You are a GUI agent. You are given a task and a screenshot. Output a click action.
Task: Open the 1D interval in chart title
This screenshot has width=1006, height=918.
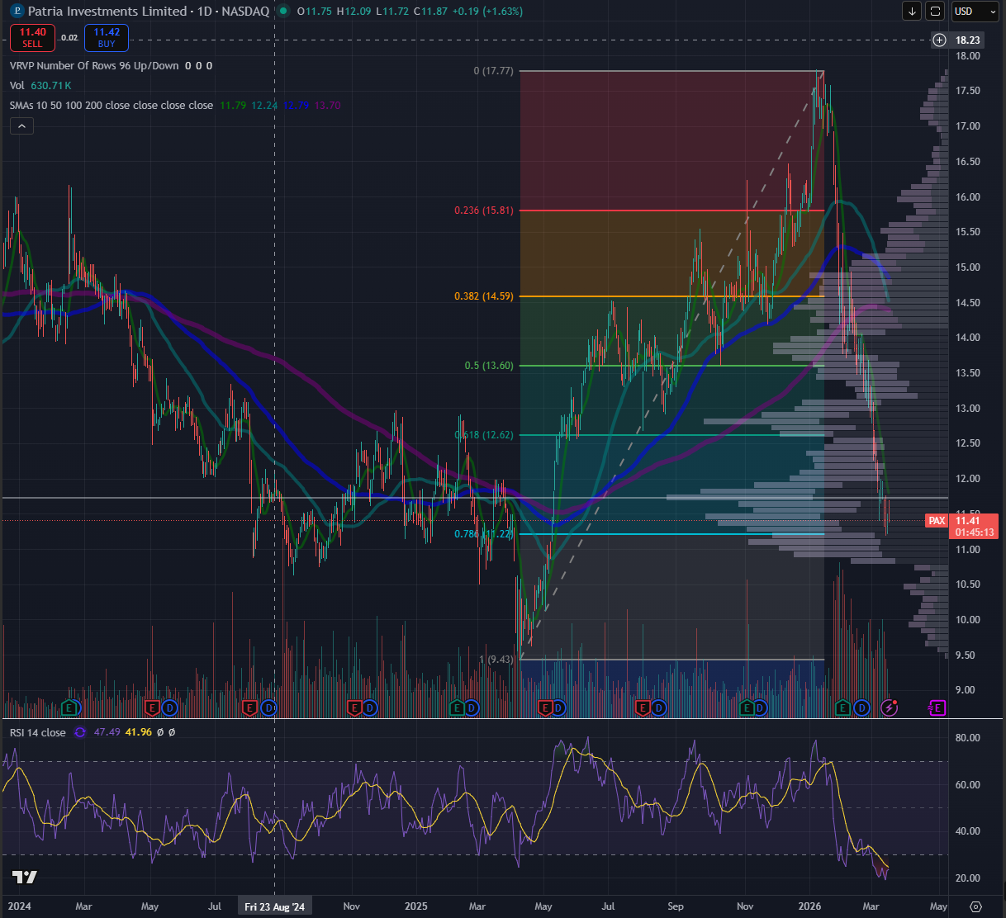(x=204, y=12)
